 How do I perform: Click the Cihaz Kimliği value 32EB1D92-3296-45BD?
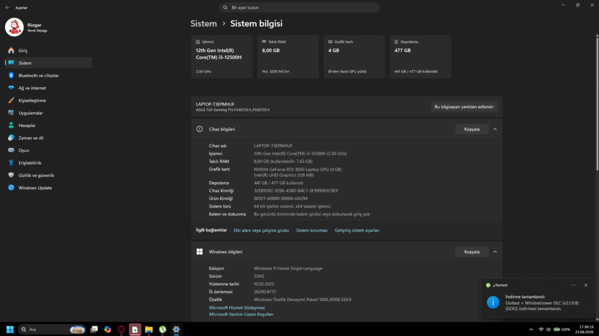pyautogui.click(x=295, y=190)
